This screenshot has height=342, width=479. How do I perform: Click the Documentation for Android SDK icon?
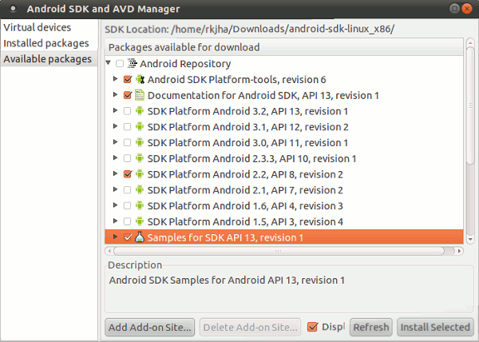tap(140, 95)
